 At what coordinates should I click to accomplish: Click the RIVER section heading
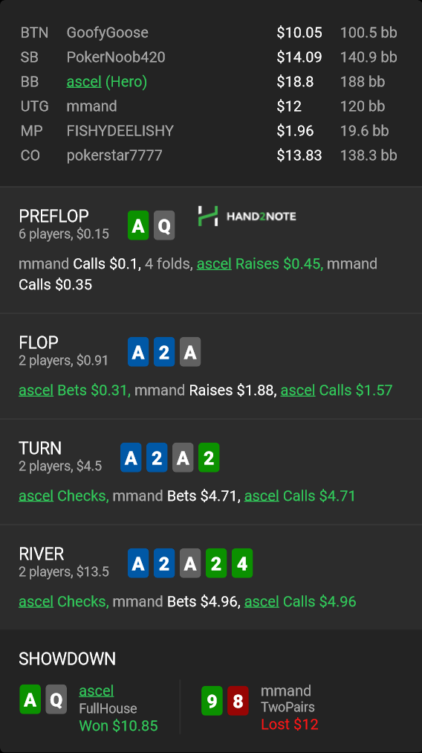[x=42, y=554]
